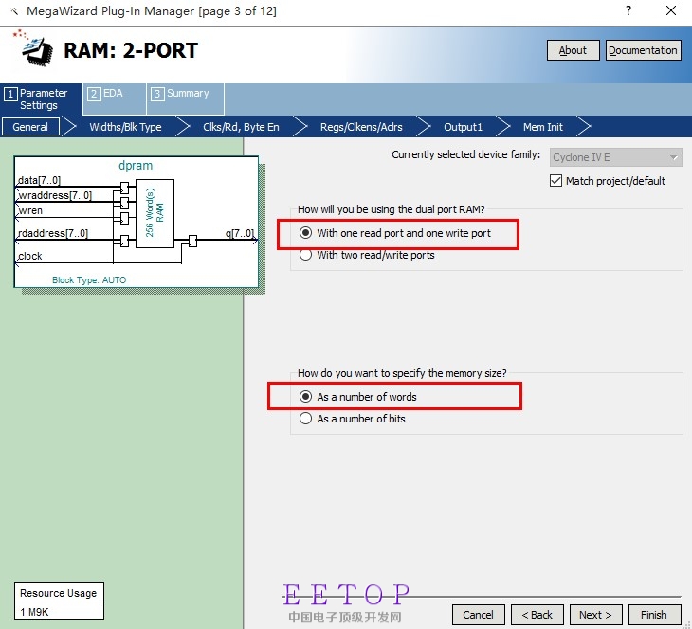692x629 pixels.
Task: Select As a number of words
Action: pyautogui.click(x=305, y=397)
